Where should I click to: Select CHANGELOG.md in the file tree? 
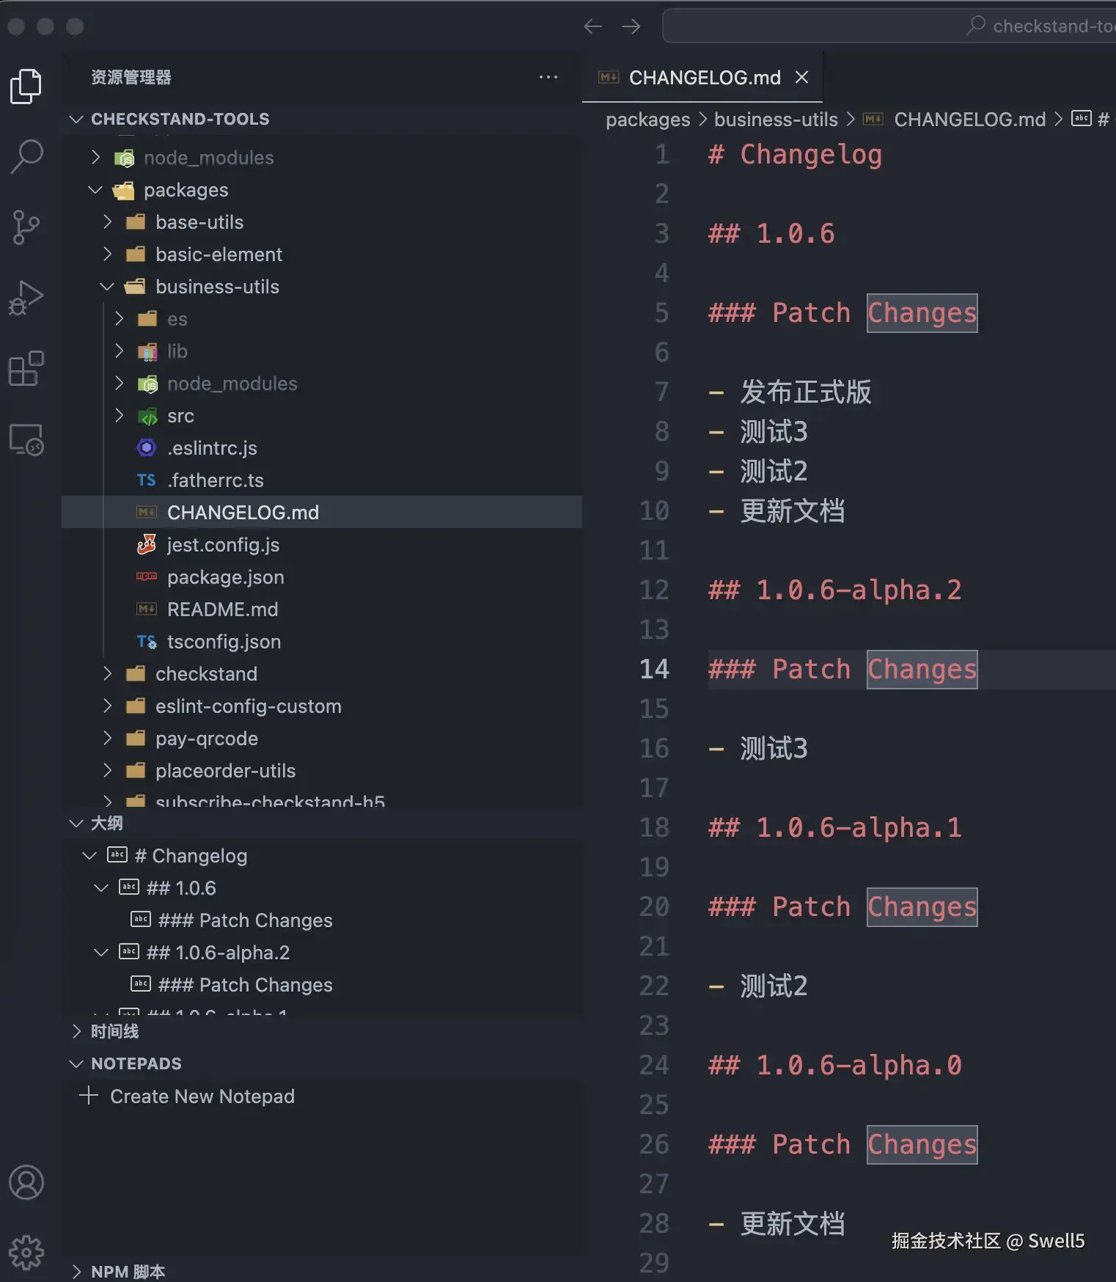(x=322, y=512)
